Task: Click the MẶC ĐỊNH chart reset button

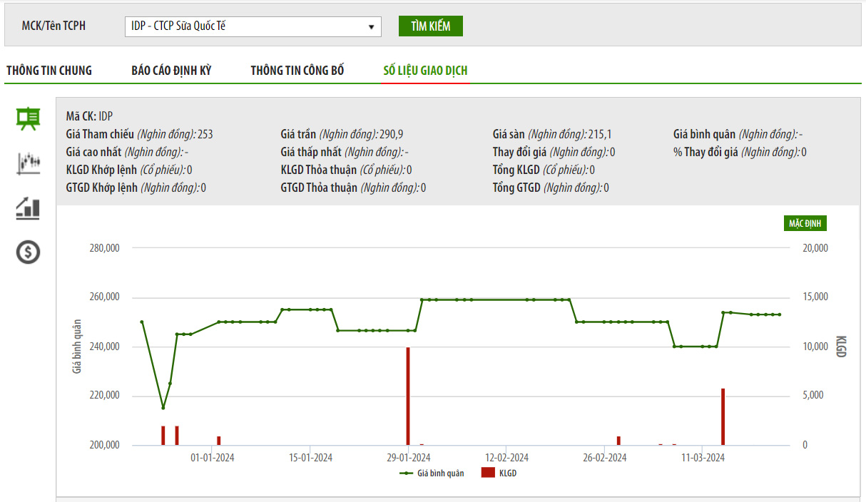Action: (x=805, y=224)
